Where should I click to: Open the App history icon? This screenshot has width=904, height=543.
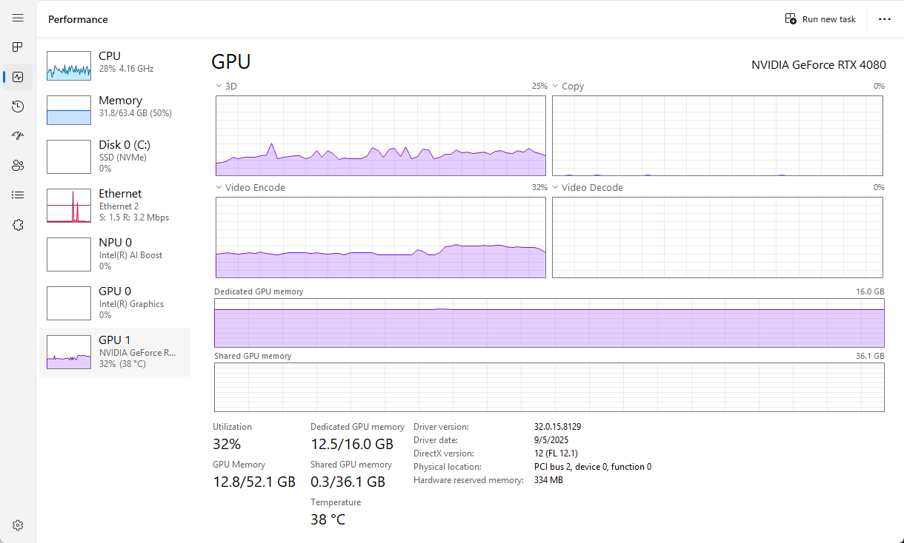(18, 107)
